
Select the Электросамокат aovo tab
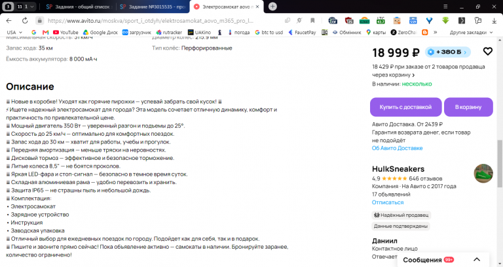(x=226, y=7)
